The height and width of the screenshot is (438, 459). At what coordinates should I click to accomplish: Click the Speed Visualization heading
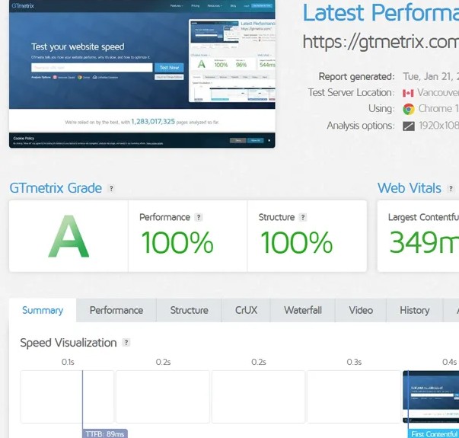[x=69, y=343]
